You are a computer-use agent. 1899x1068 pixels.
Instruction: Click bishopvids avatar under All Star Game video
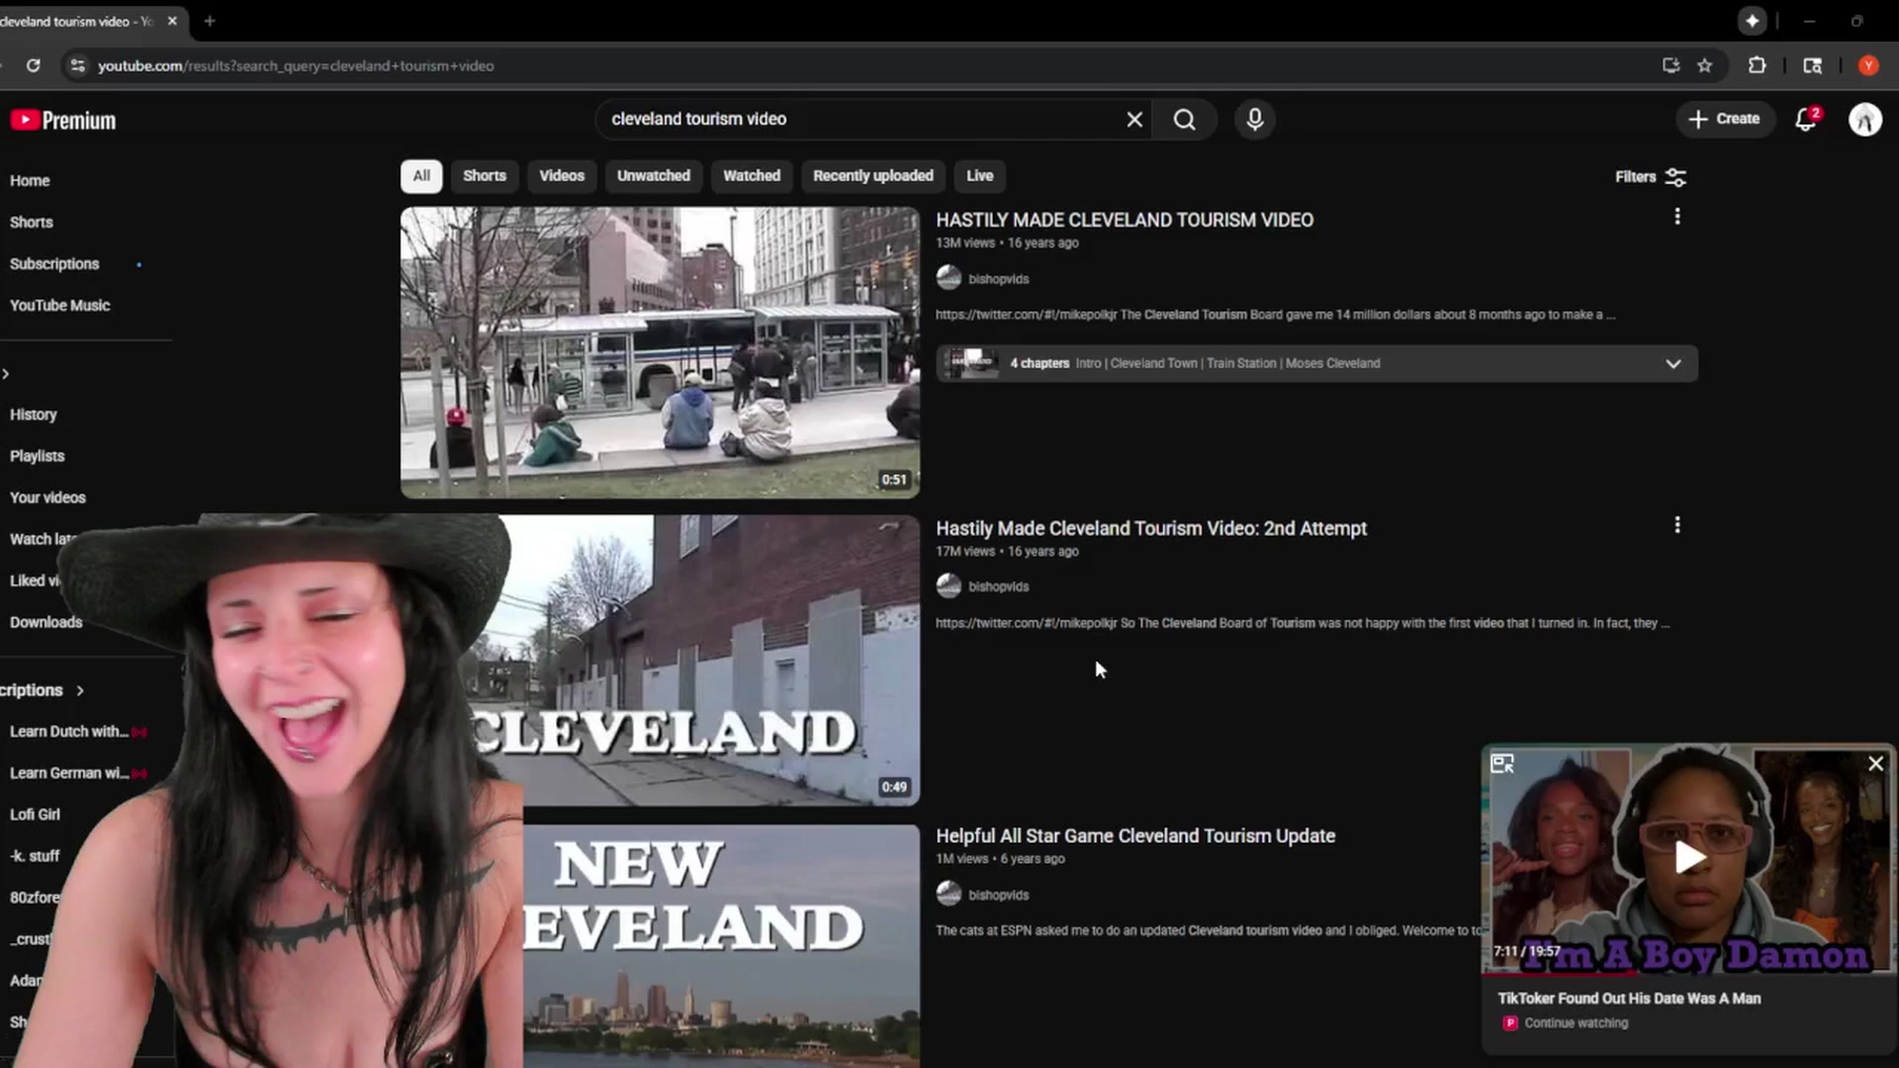(949, 894)
